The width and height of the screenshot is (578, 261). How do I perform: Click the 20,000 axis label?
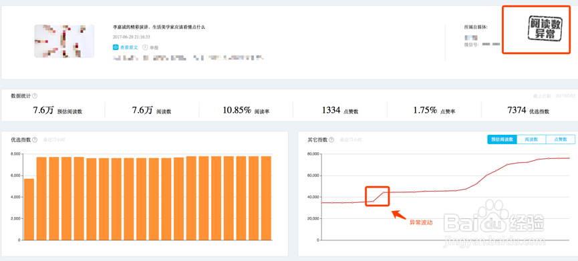pyautogui.click(x=313, y=219)
